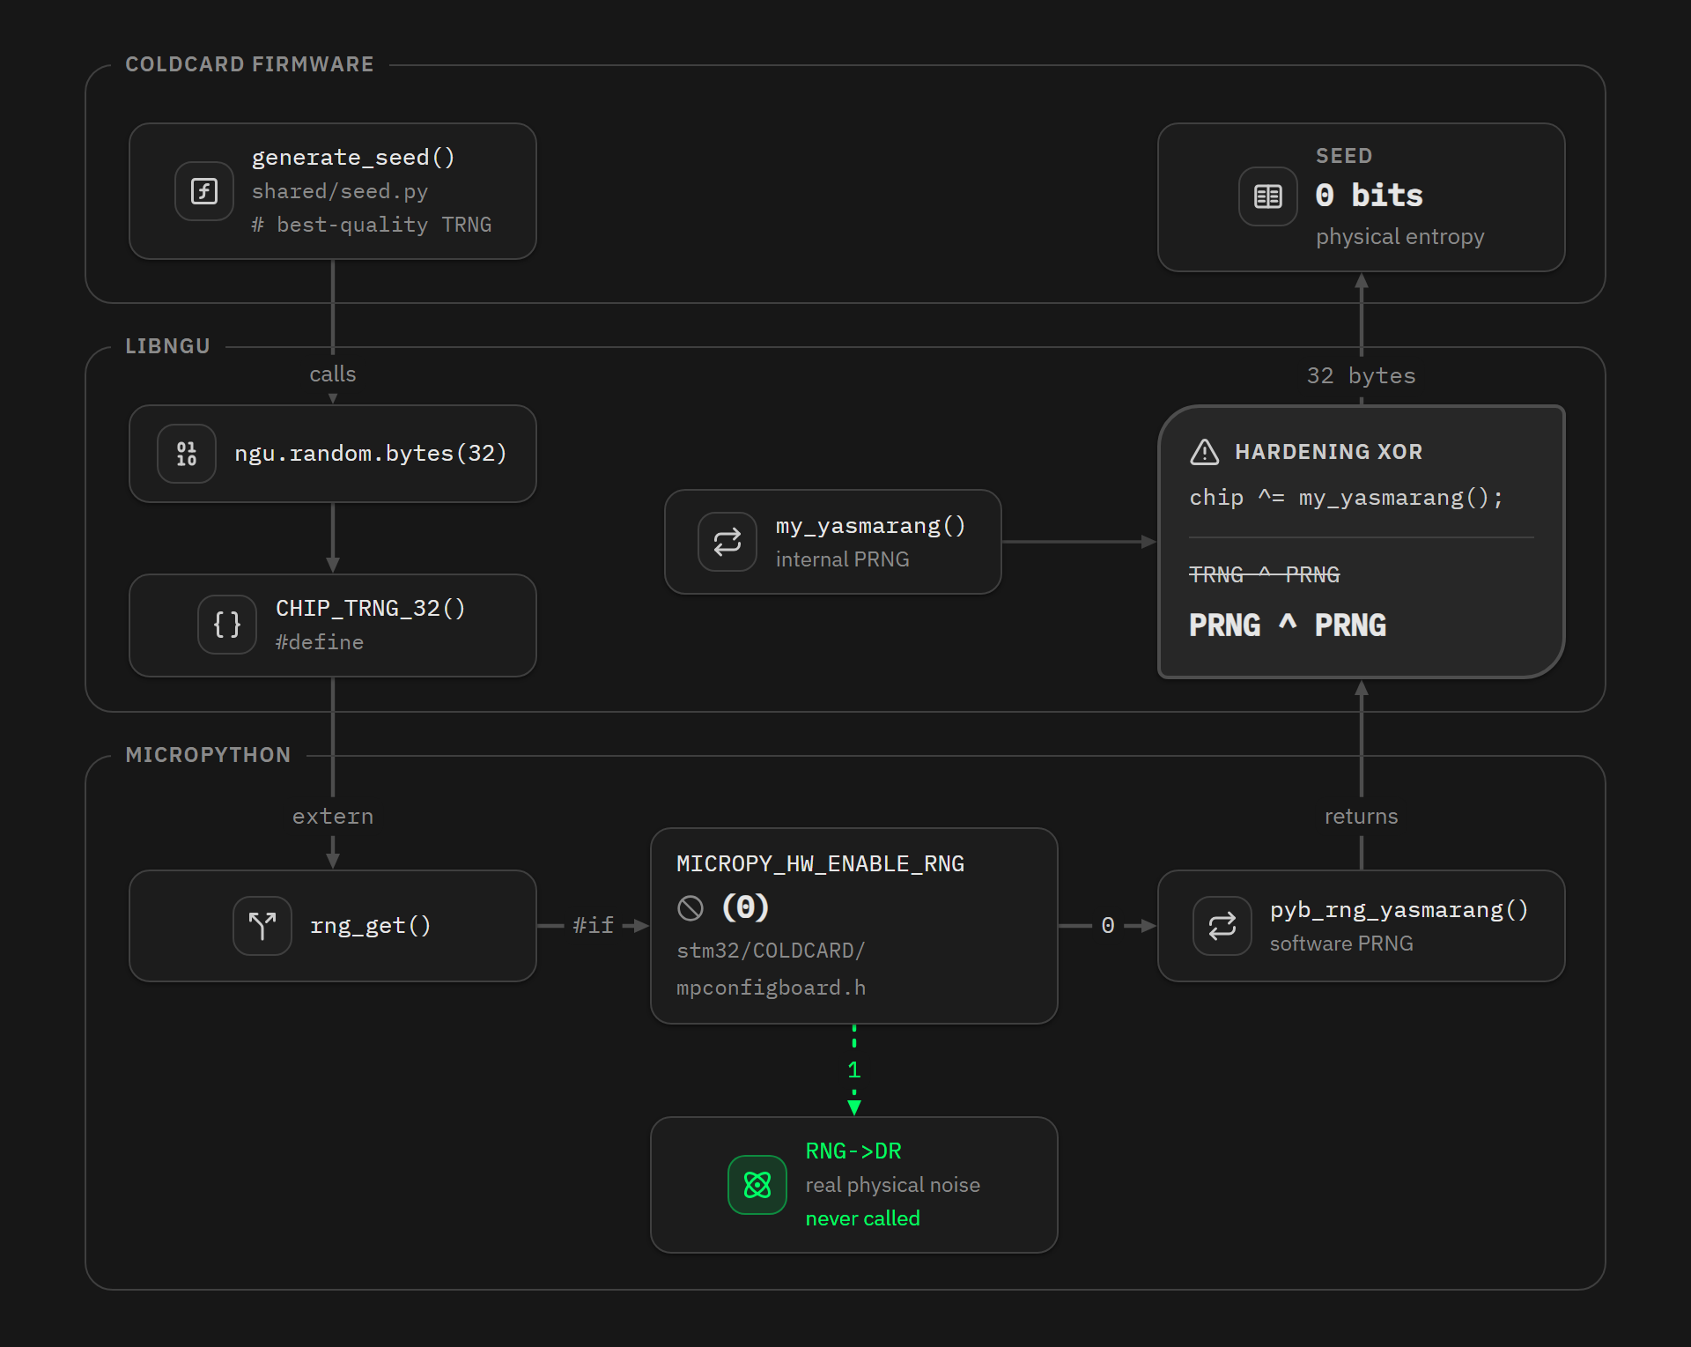Click the MICROPY_HW_ENABLE_RNG title
The height and width of the screenshot is (1347, 1691).
point(820,864)
